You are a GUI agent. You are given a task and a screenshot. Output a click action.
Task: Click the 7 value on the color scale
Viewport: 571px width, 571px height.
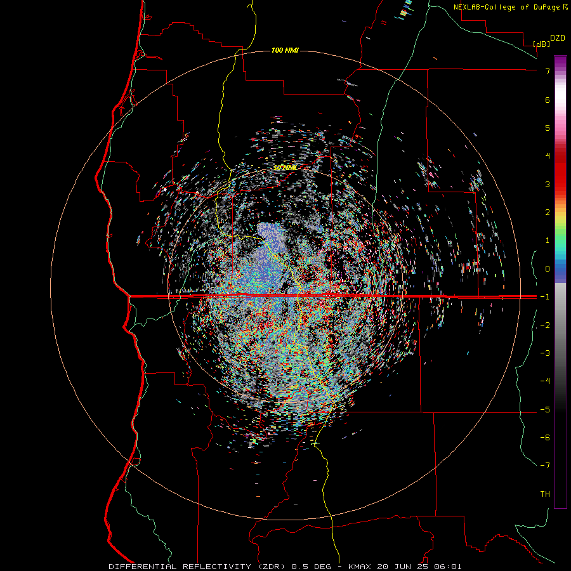[x=548, y=71]
